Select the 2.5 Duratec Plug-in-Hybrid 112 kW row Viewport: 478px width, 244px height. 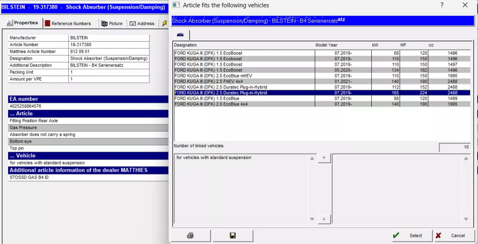click(x=322, y=87)
